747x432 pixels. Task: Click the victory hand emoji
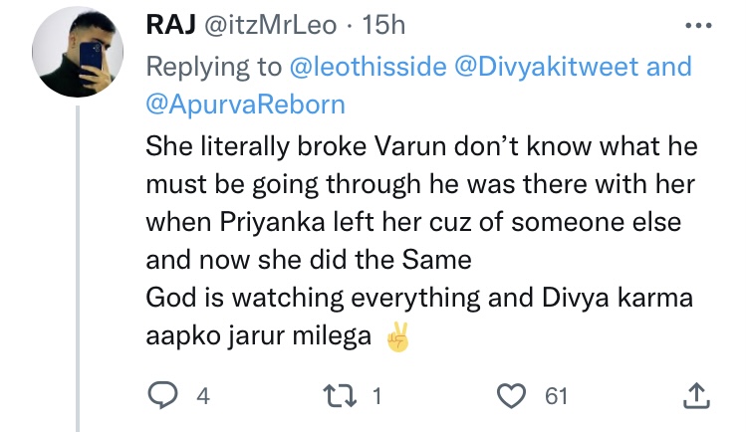click(398, 340)
